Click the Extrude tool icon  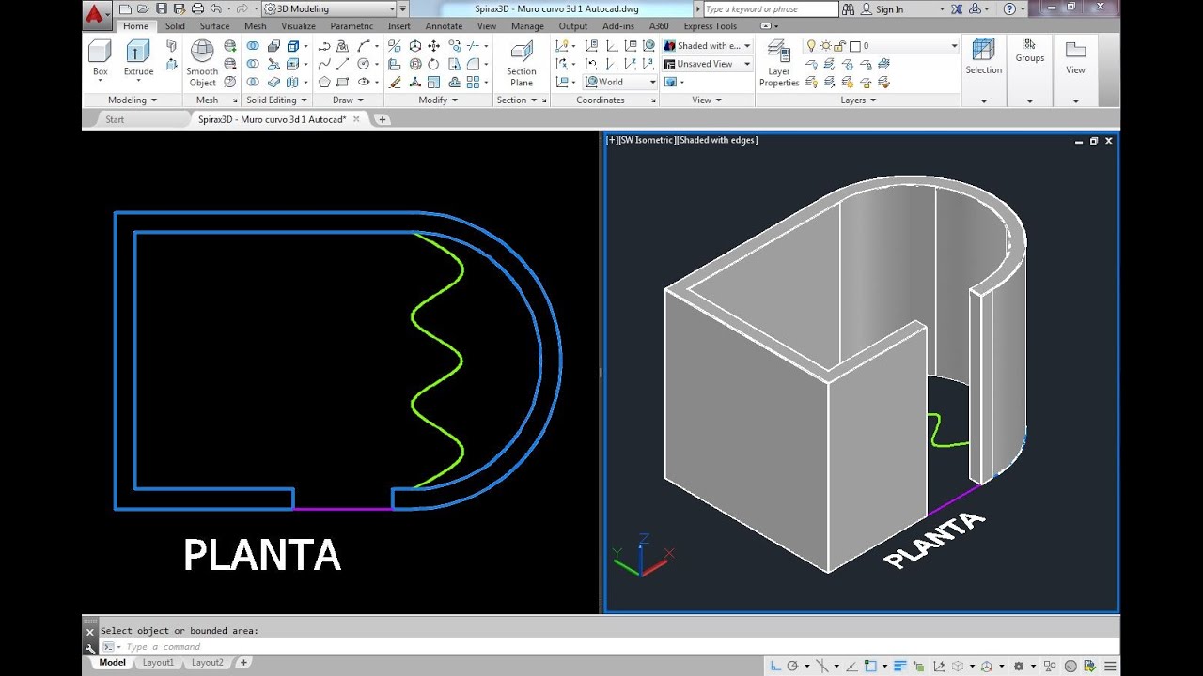tap(138, 52)
